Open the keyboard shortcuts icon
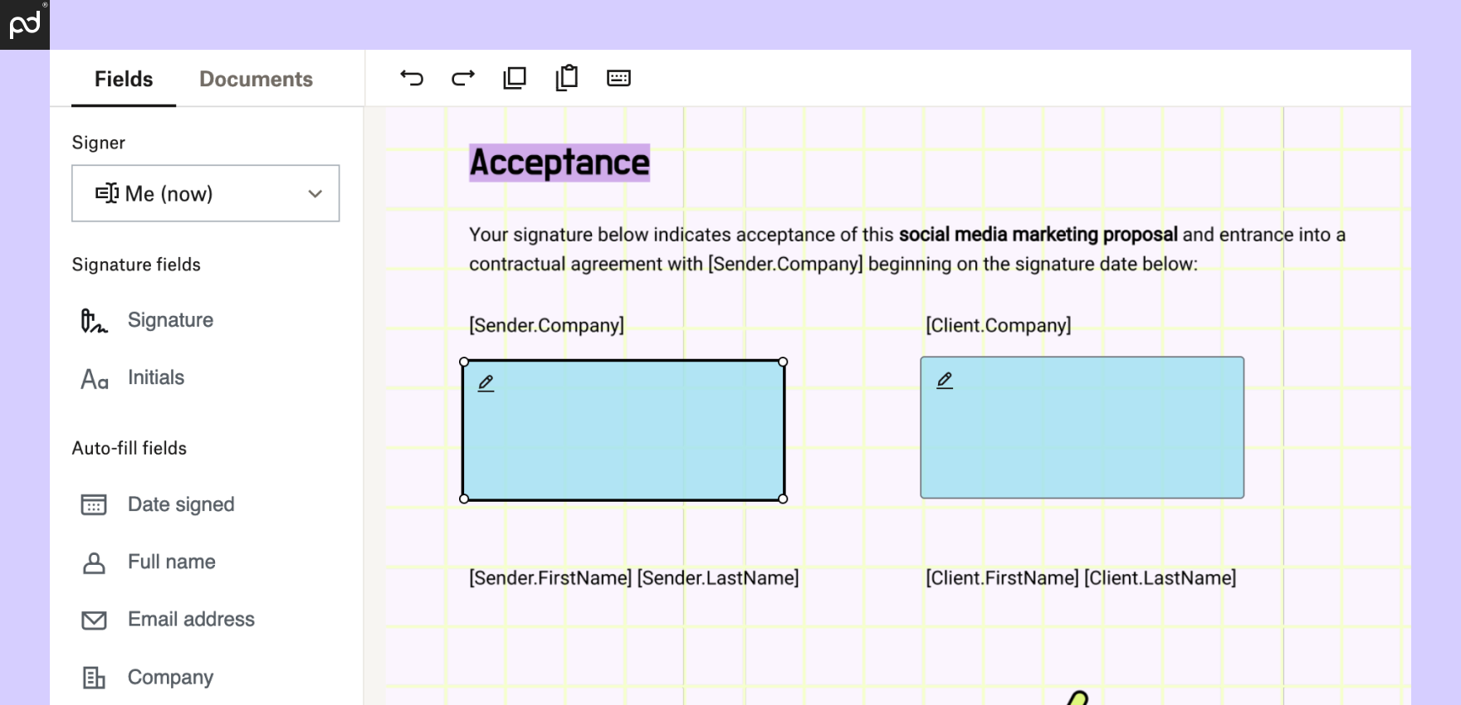Image resolution: width=1461 pixels, height=705 pixels. 618,78
